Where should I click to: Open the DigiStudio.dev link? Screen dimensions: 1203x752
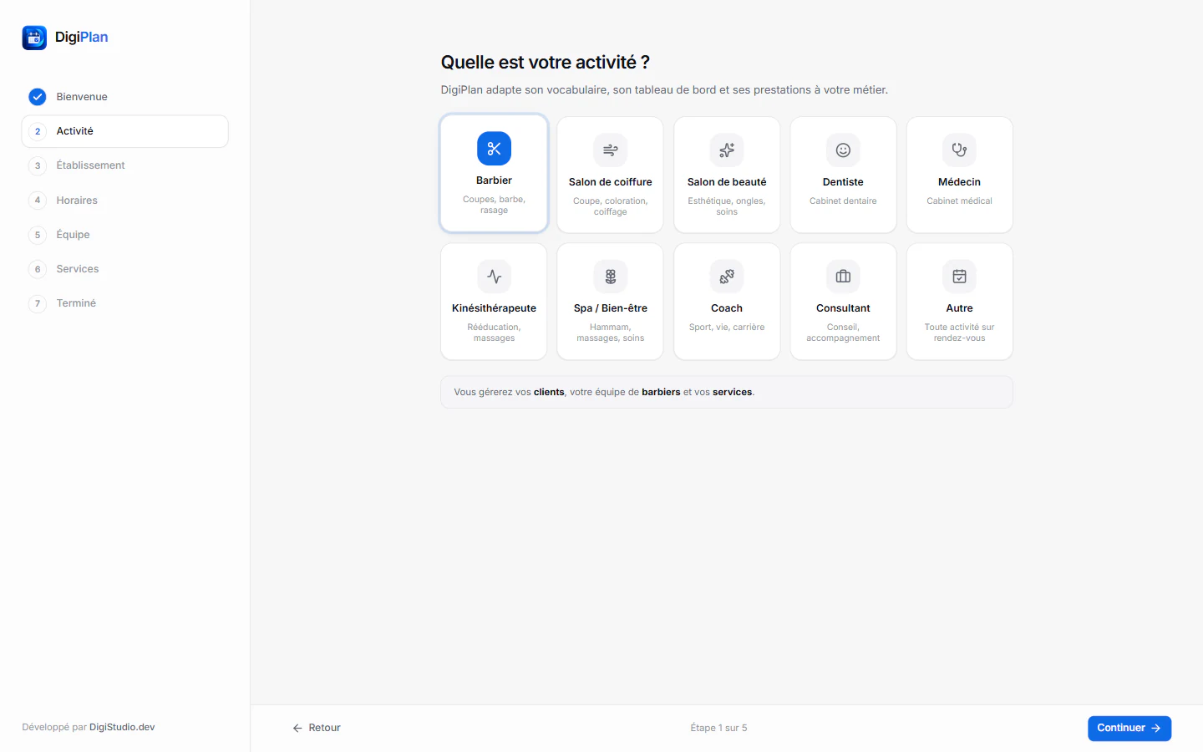[122, 727]
